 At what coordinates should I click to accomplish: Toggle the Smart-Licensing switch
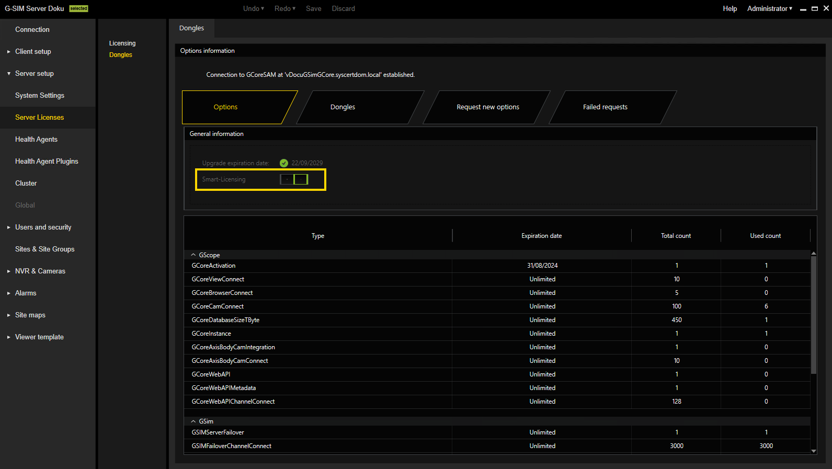pos(294,179)
